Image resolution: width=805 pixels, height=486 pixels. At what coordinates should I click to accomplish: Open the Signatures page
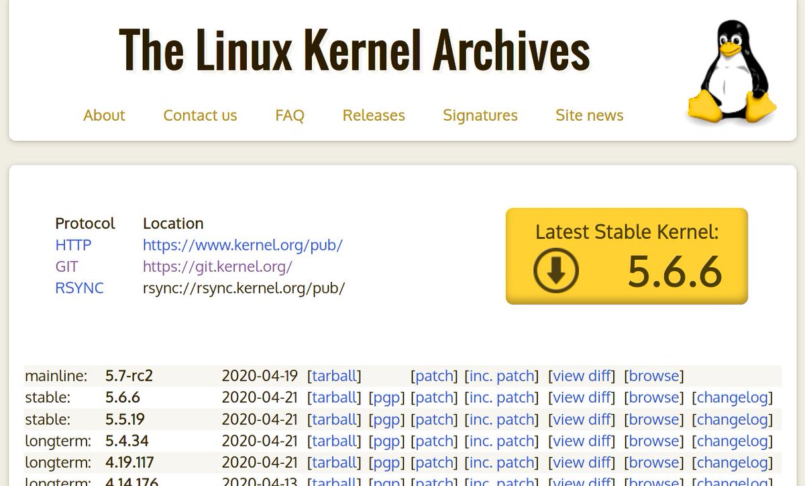coord(480,115)
